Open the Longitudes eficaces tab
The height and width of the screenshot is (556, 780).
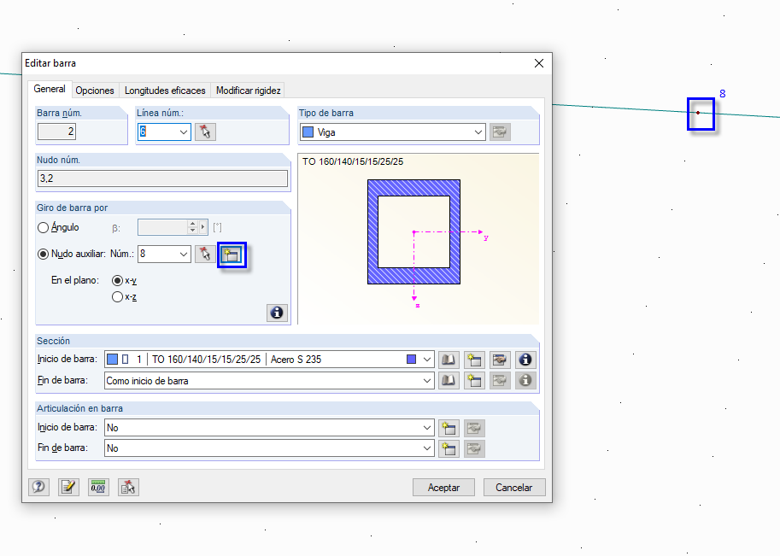tap(165, 91)
